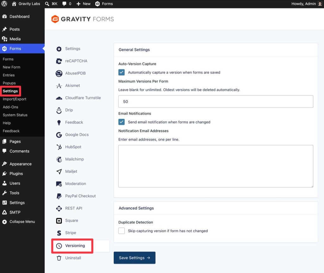The height and width of the screenshot is (273, 324).
Task: Click the Collapse Menu arrow icon
Action: [x=4, y=222]
